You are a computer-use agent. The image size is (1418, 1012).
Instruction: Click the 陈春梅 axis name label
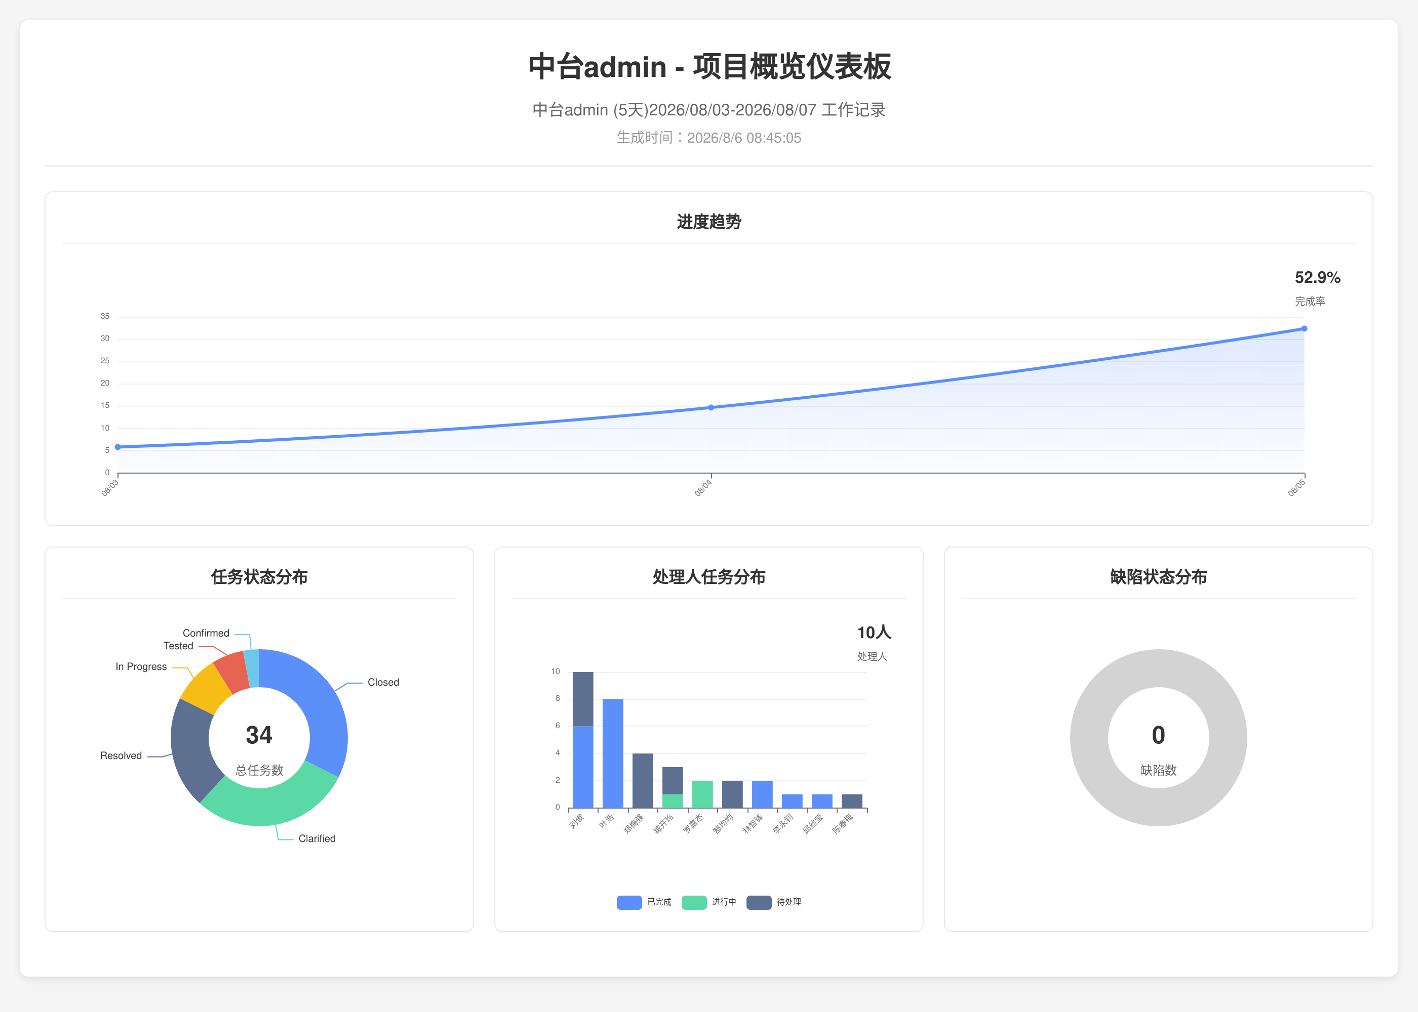[843, 824]
